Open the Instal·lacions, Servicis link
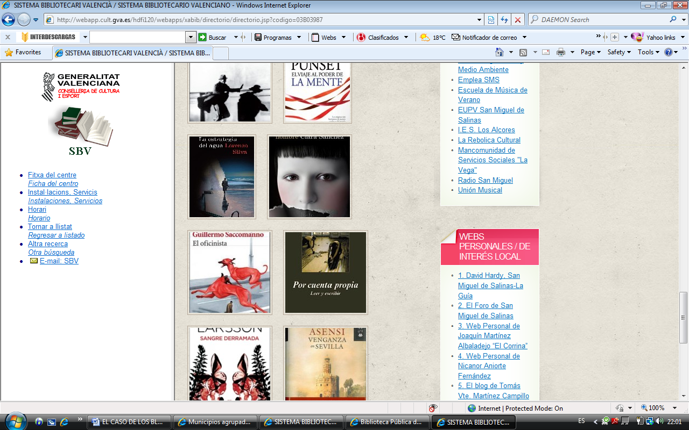The height and width of the screenshot is (430, 689). tap(62, 192)
